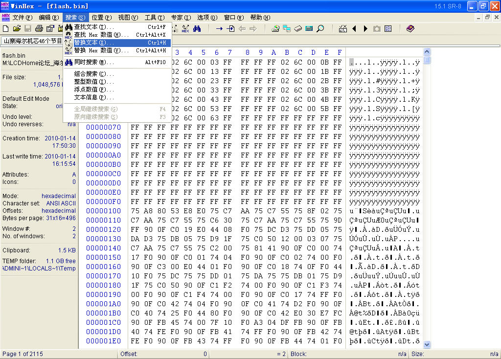Image resolution: width=501 pixels, height=359 pixels.
Task: Click the Print toolbar icon
Action: 39,29
